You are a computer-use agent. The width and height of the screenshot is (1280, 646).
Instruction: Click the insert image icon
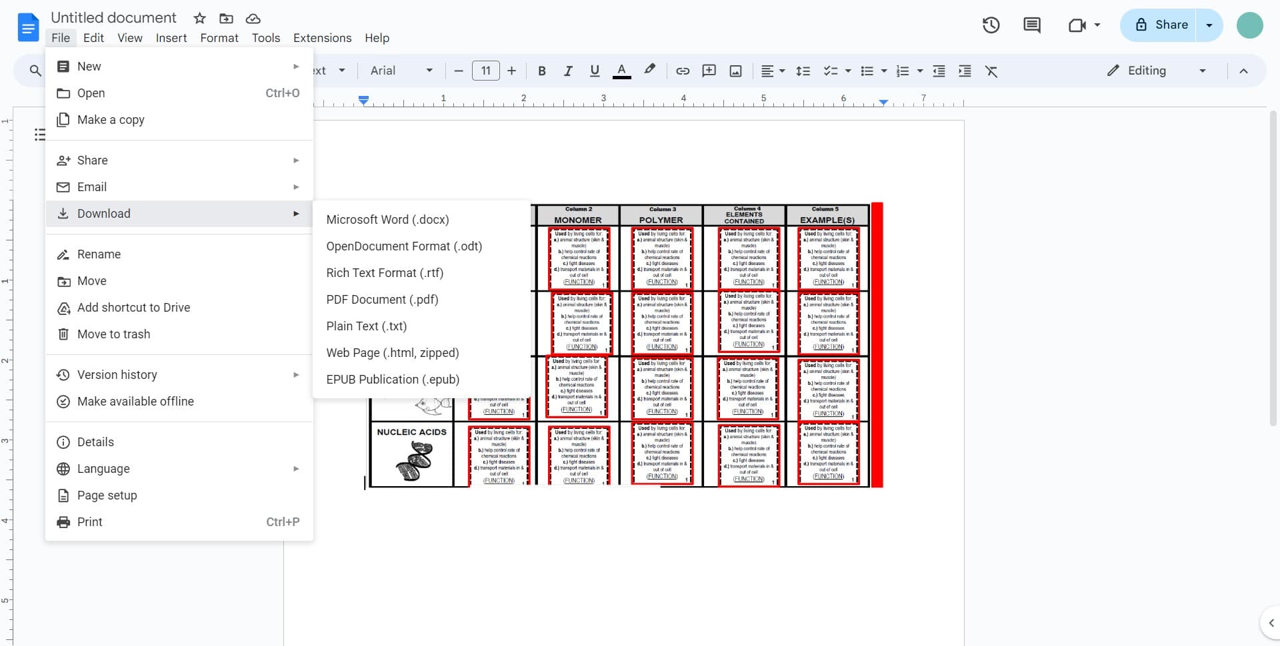point(735,71)
